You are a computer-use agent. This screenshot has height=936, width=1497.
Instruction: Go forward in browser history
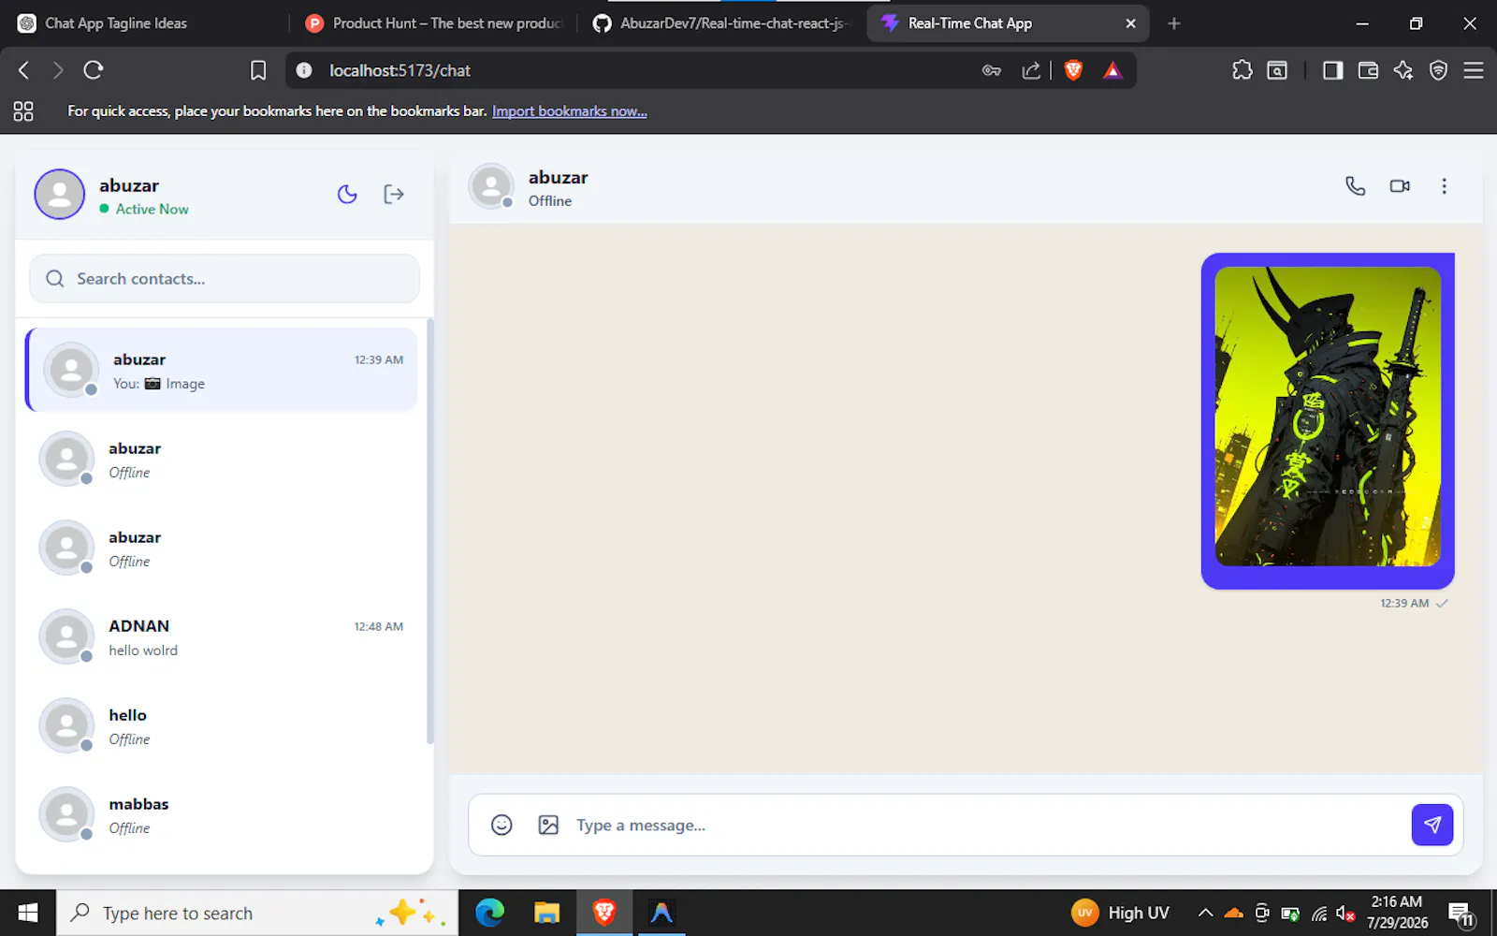pyautogui.click(x=58, y=70)
